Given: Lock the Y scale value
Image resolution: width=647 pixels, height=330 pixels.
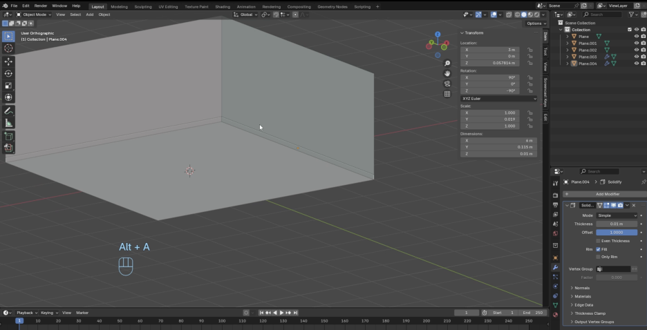Looking at the screenshot, I should tap(529, 119).
